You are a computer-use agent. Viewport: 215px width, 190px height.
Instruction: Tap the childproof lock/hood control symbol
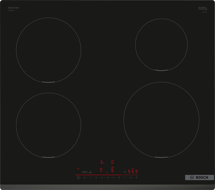(x=85, y=172)
